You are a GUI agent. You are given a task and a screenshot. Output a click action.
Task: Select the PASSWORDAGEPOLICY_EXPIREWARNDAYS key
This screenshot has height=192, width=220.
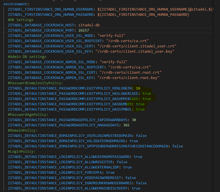(68, 120)
